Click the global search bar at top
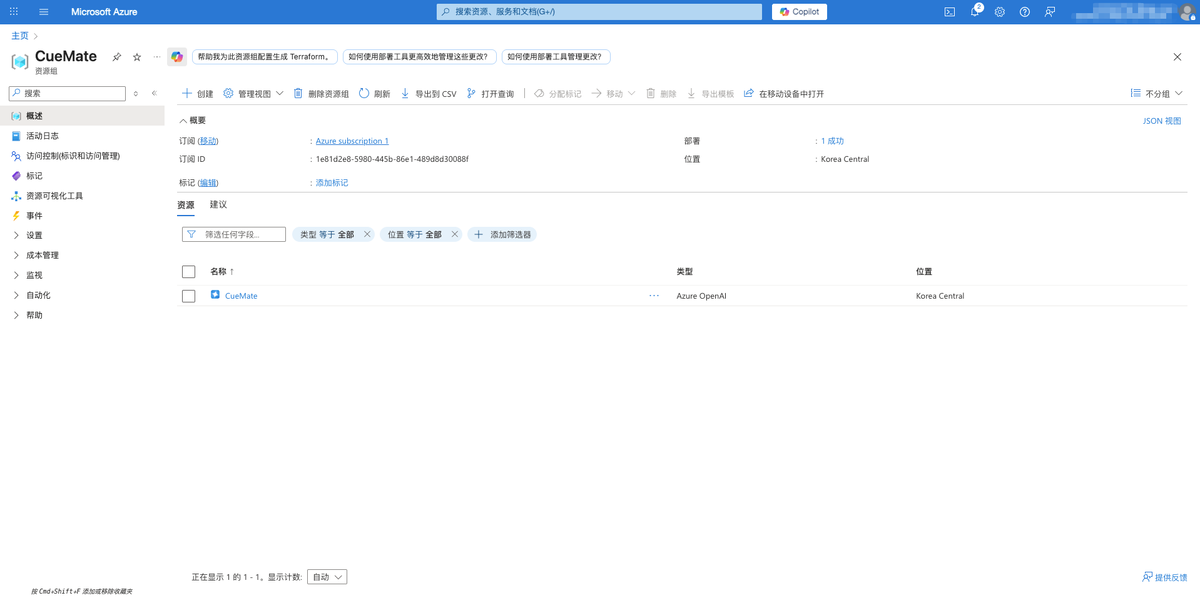This screenshot has width=1200, height=598. point(597,11)
